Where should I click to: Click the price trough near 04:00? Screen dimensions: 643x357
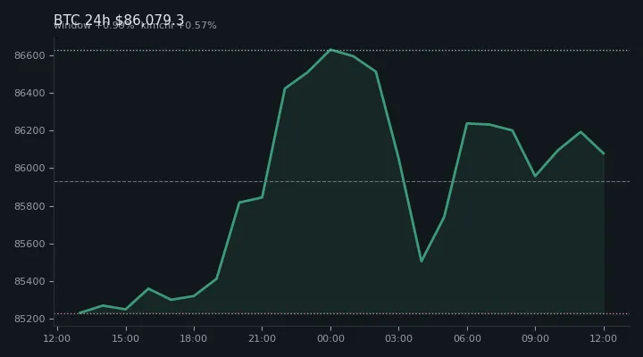click(422, 262)
